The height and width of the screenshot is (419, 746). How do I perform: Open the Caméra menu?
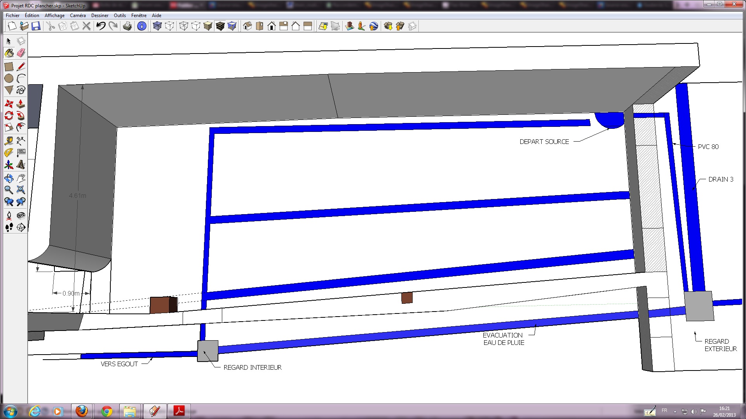point(78,16)
